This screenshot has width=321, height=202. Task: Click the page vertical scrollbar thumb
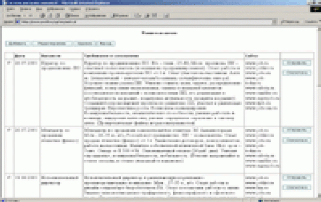coord(319,58)
